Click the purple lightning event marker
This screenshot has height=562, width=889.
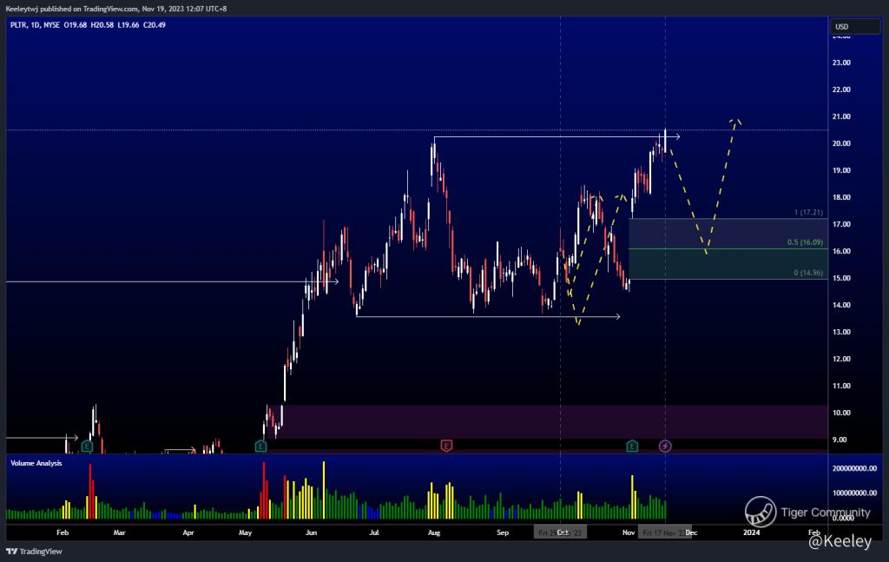click(665, 446)
